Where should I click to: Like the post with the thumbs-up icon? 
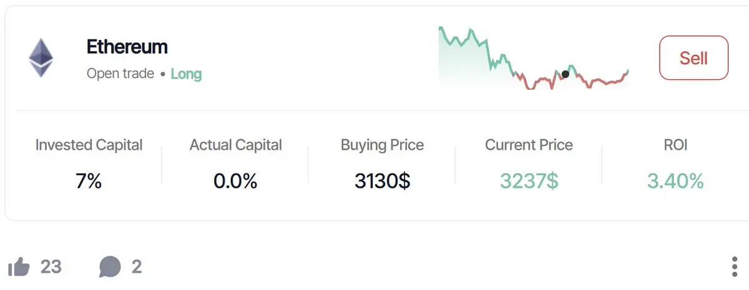click(x=19, y=268)
